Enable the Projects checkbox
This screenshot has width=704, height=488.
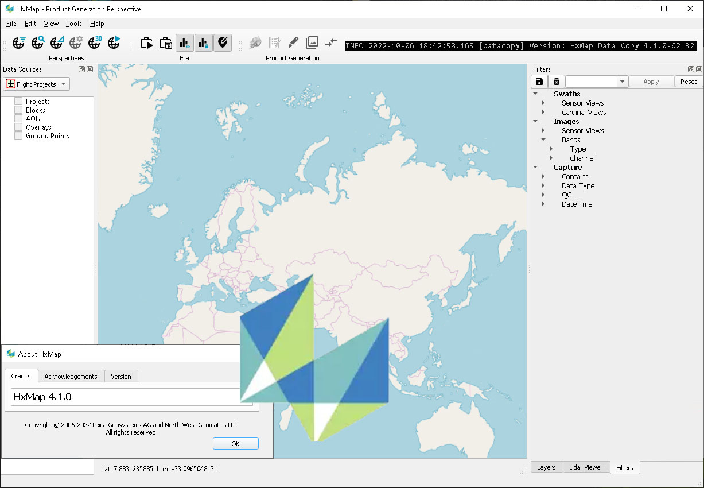pyautogui.click(x=18, y=101)
